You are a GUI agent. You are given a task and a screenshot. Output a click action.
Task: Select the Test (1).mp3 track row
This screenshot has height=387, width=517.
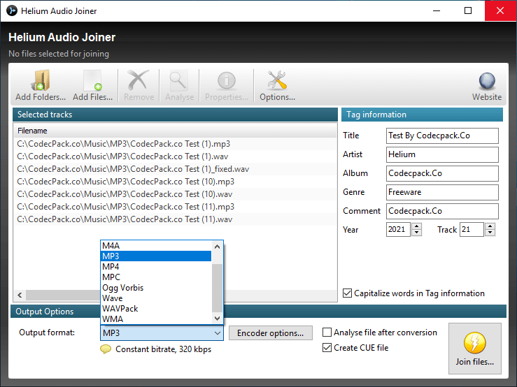(x=175, y=144)
